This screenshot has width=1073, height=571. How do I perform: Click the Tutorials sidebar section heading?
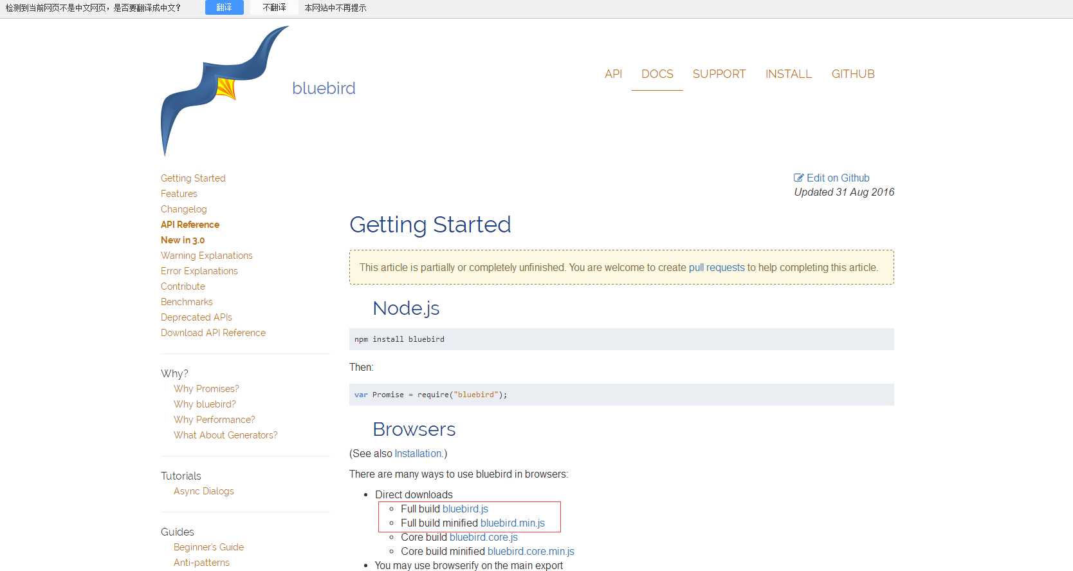coord(181,476)
